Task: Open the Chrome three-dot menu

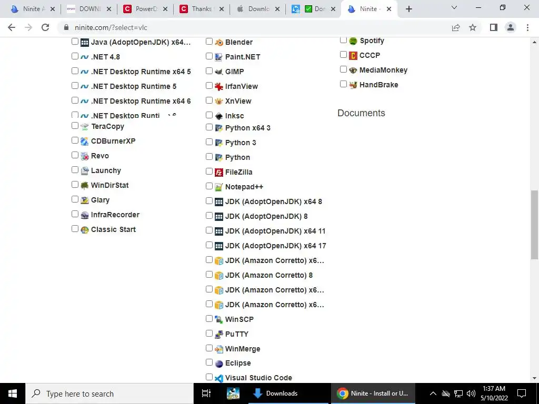Action: (x=527, y=27)
